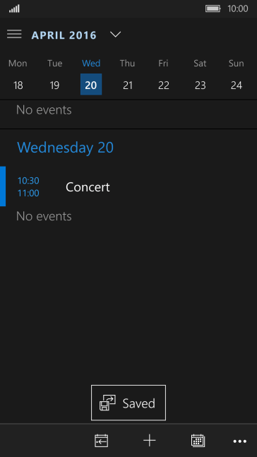Open the Concert event
The height and width of the screenshot is (457, 257).
[x=128, y=186]
